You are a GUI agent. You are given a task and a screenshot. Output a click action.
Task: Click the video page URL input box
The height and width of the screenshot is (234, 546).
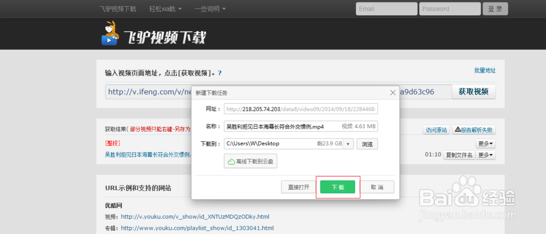[x=278, y=92]
